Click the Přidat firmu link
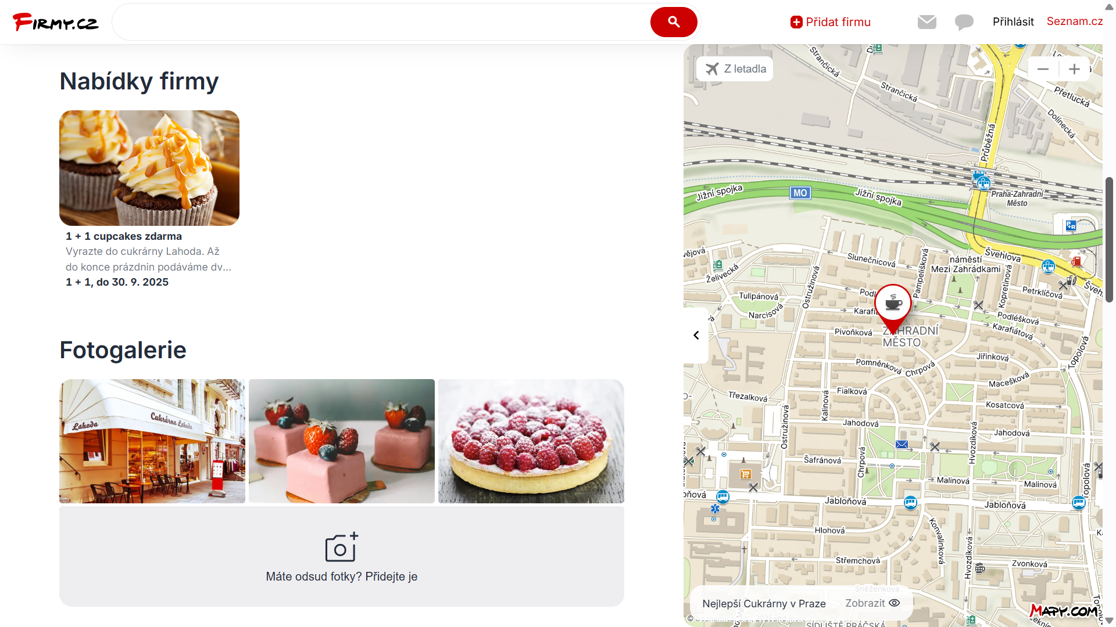Screen dimensions: 1116x627 point(831,22)
